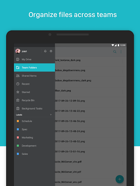The width and height of the screenshot is (140, 186).
Task: Open file bobox_dropdownmenu.png
Action: coord(91,72)
